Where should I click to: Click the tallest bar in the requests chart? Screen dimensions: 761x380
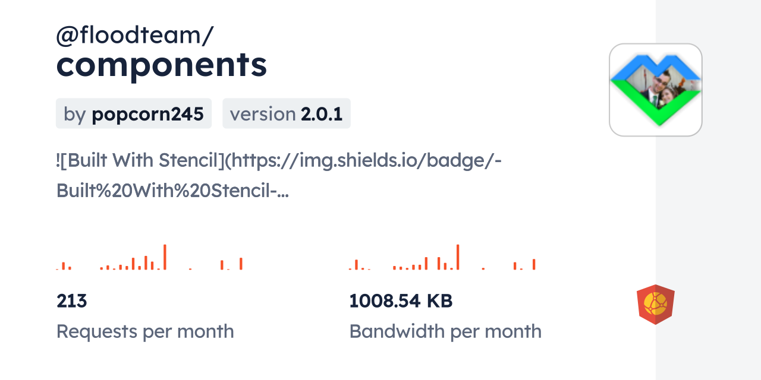(165, 257)
